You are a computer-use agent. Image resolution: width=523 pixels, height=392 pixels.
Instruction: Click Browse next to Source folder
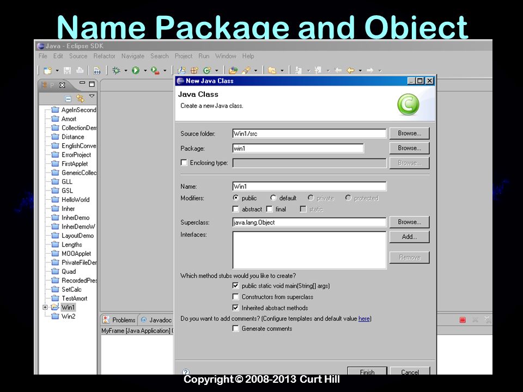point(409,133)
